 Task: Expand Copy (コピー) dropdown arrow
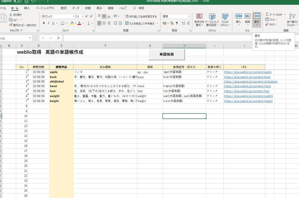click(x=22, y=20)
